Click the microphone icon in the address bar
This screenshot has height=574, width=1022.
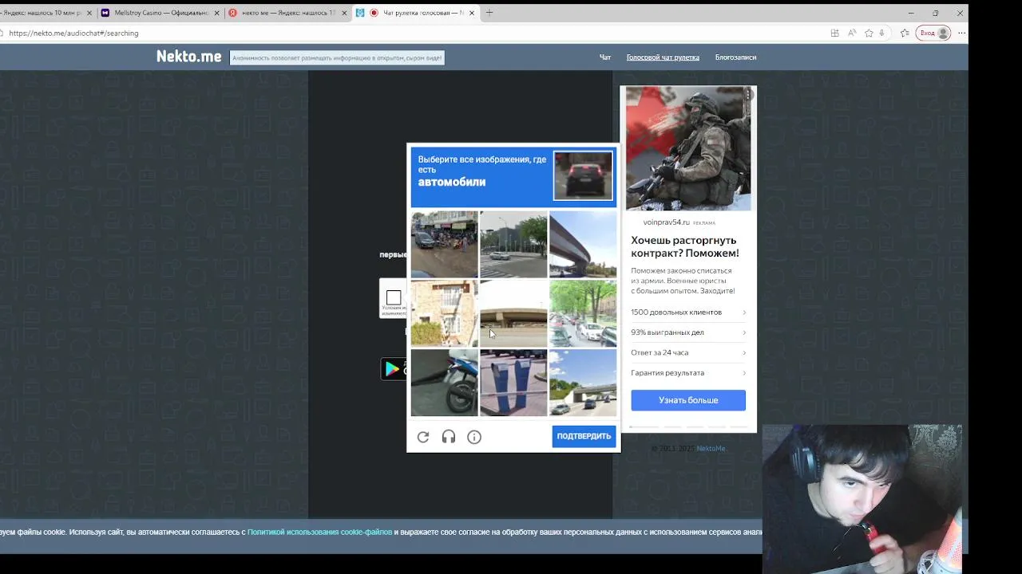pos(881,33)
